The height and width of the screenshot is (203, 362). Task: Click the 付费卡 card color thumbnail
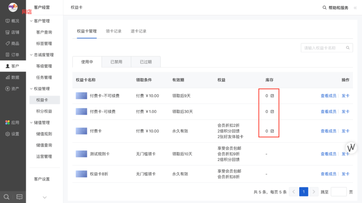(x=81, y=131)
